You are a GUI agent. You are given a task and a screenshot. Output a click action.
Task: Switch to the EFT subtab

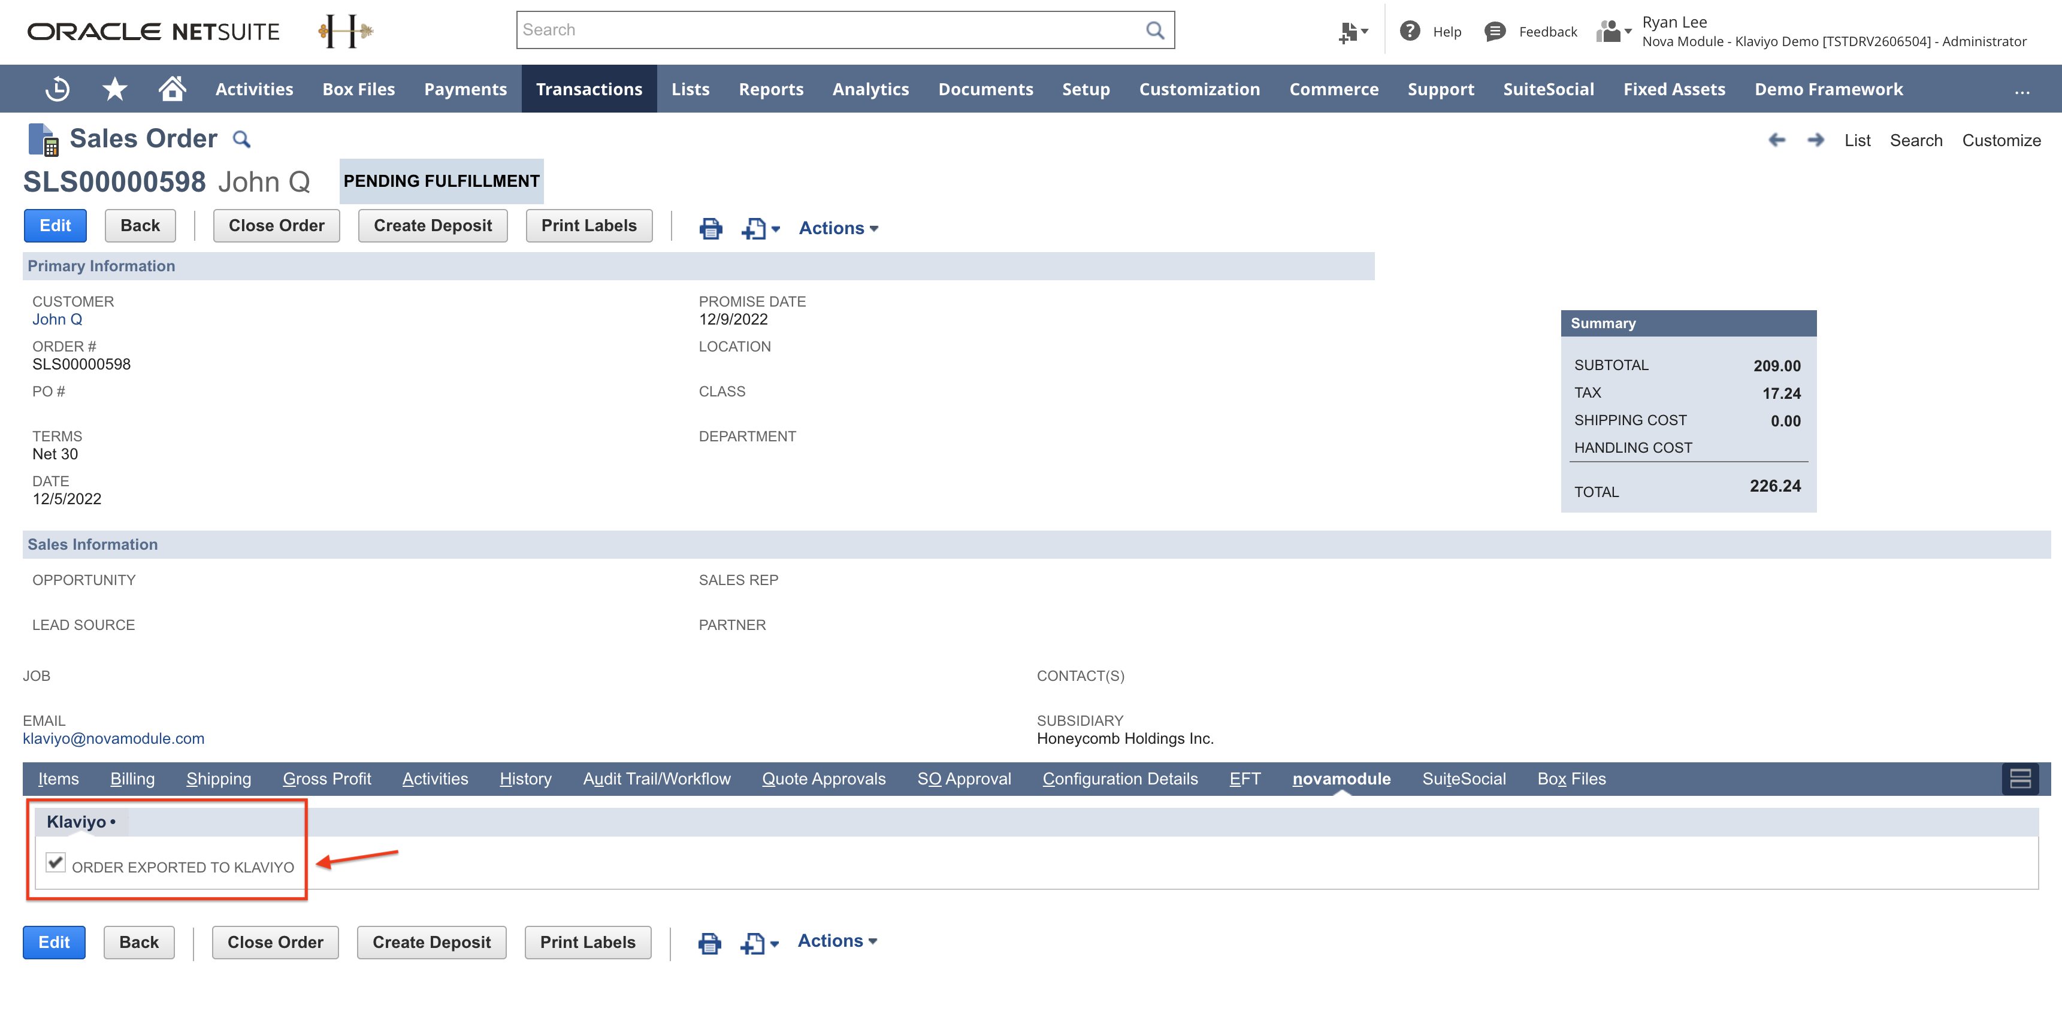[1245, 778]
